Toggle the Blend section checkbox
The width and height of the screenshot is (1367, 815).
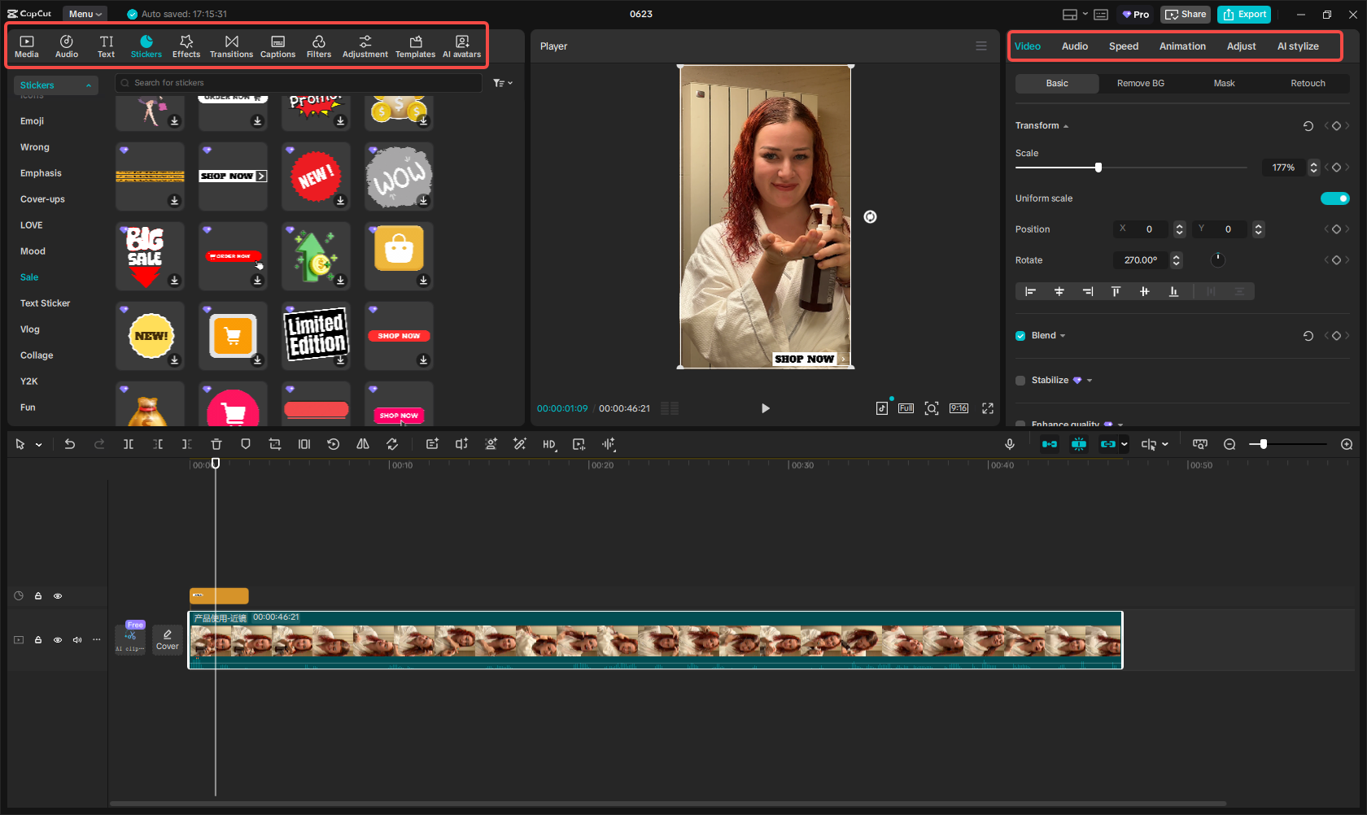1020,335
